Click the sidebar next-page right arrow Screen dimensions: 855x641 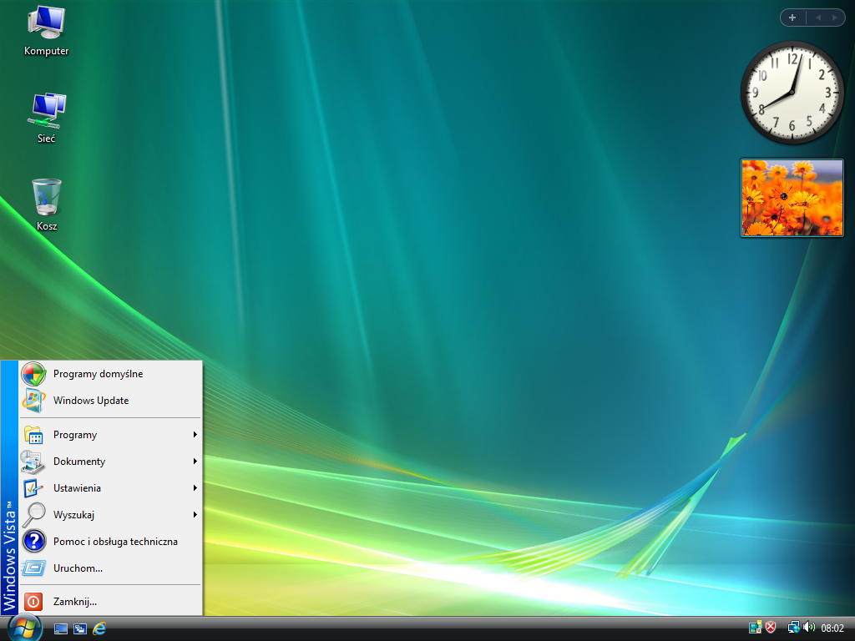click(835, 18)
